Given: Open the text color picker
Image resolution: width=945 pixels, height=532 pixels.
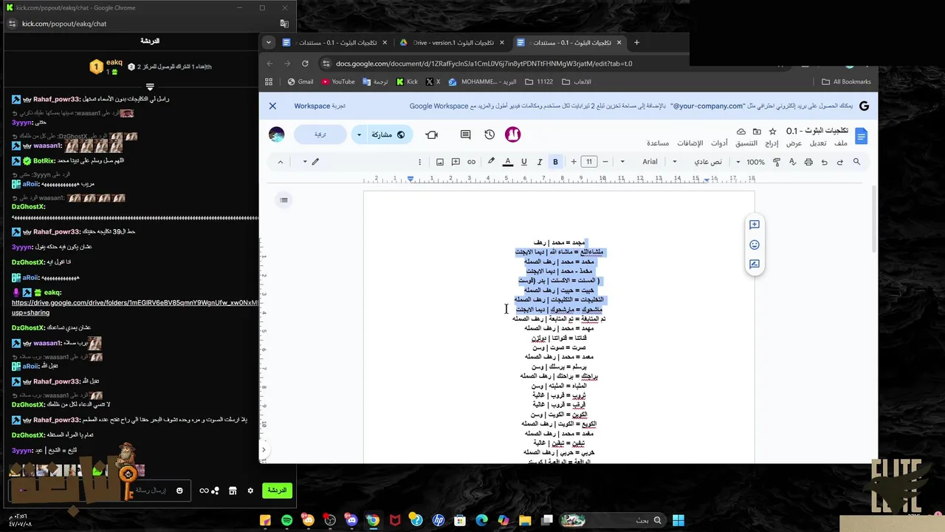Looking at the screenshot, I should (x=508, y=162).
